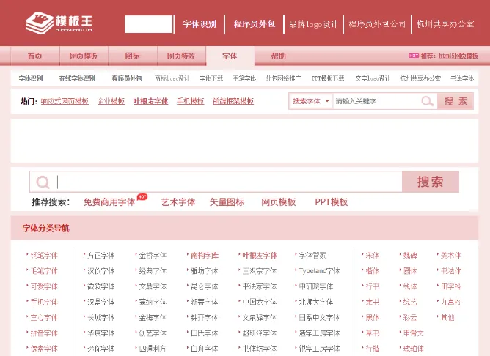The height and width of the screenshot is (356, 490).
Task: Click 楷体 style link
Action: pos(373,271)
